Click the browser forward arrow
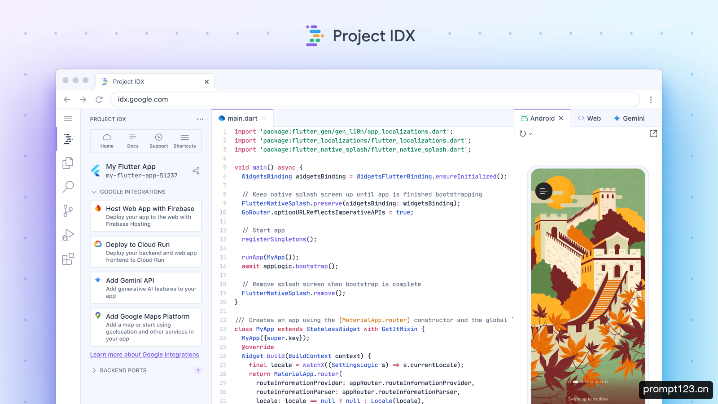 click(83, 100)
